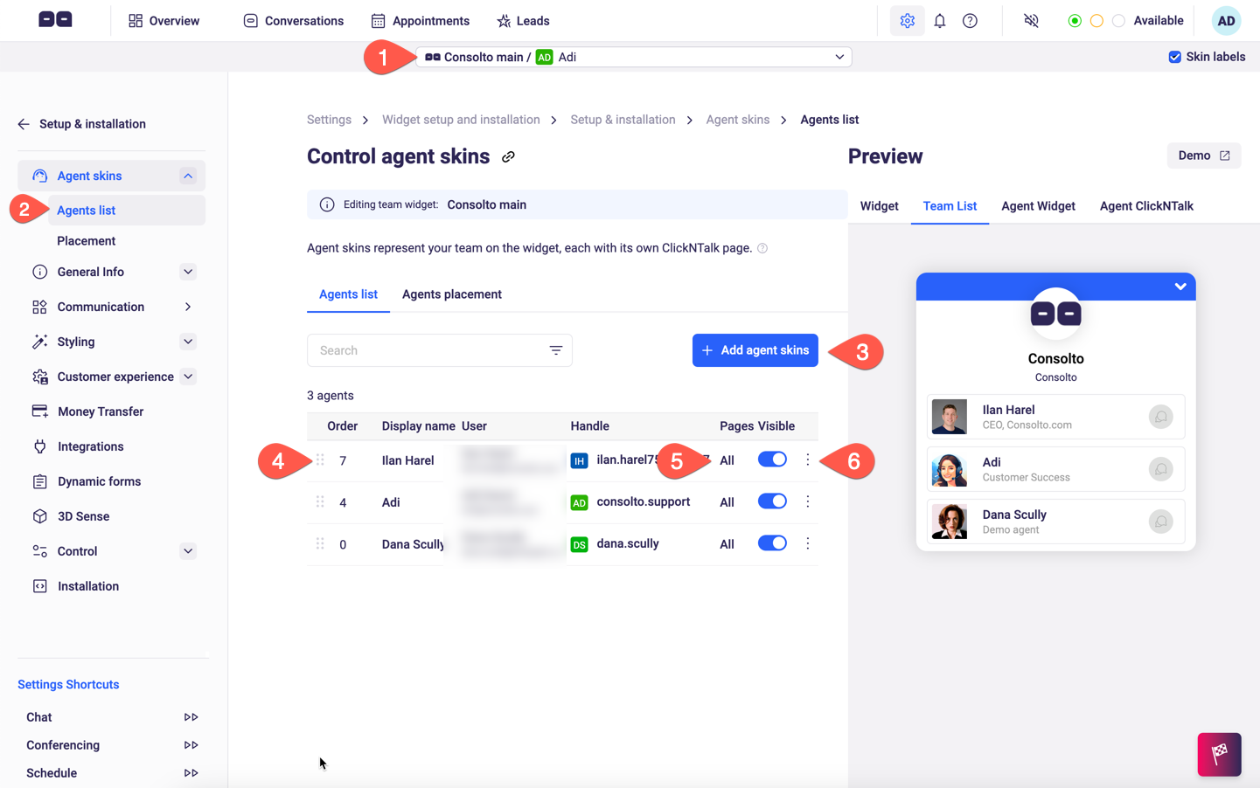The height and width of the screenshot is (788, 1260).
Task: Open the Demo preview link
Action: (1204, 156)
